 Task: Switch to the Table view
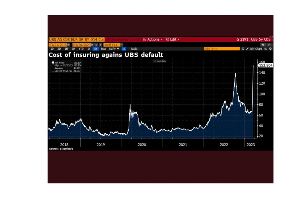tap(134, 49)
